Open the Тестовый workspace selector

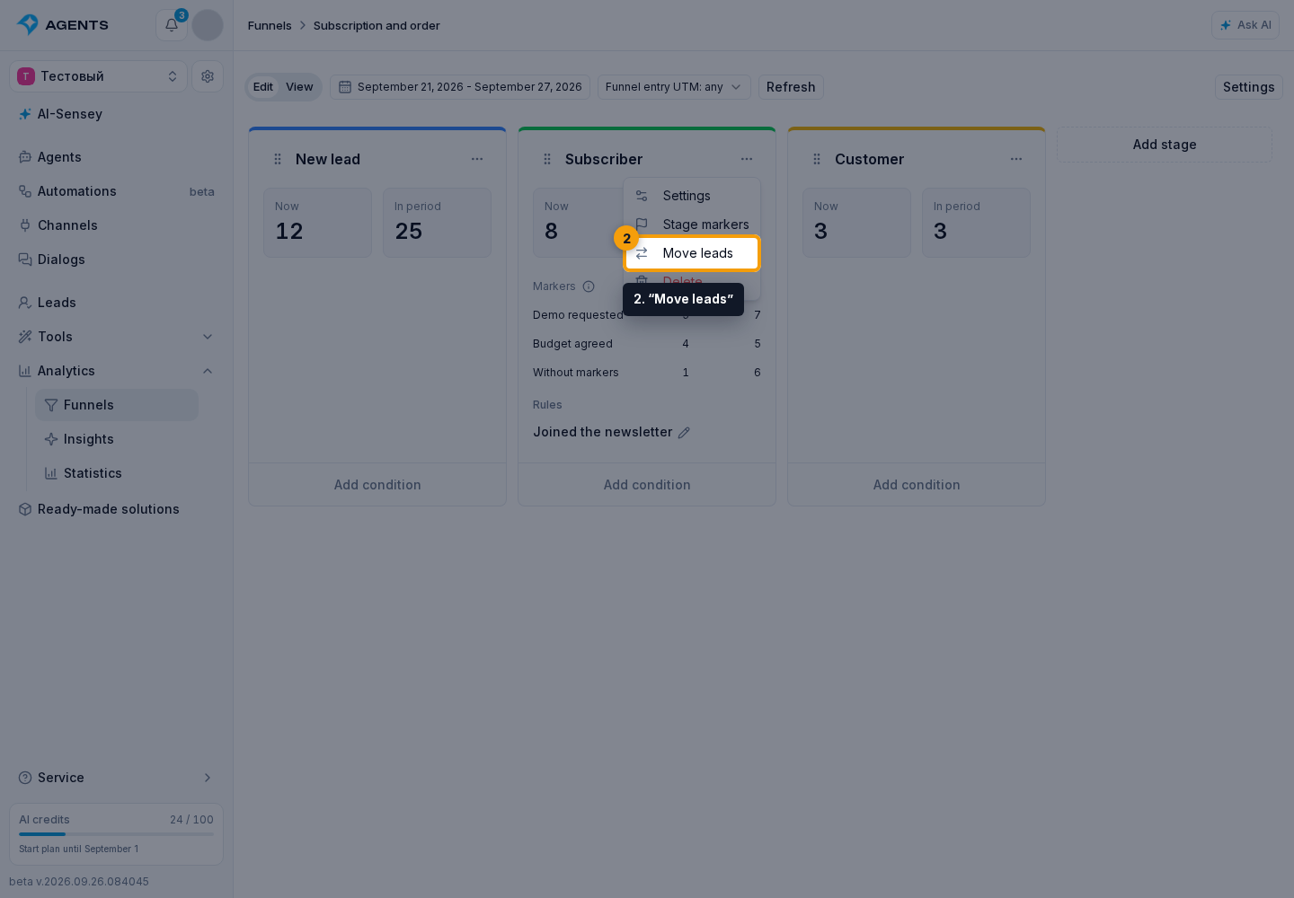click(98, 76)
